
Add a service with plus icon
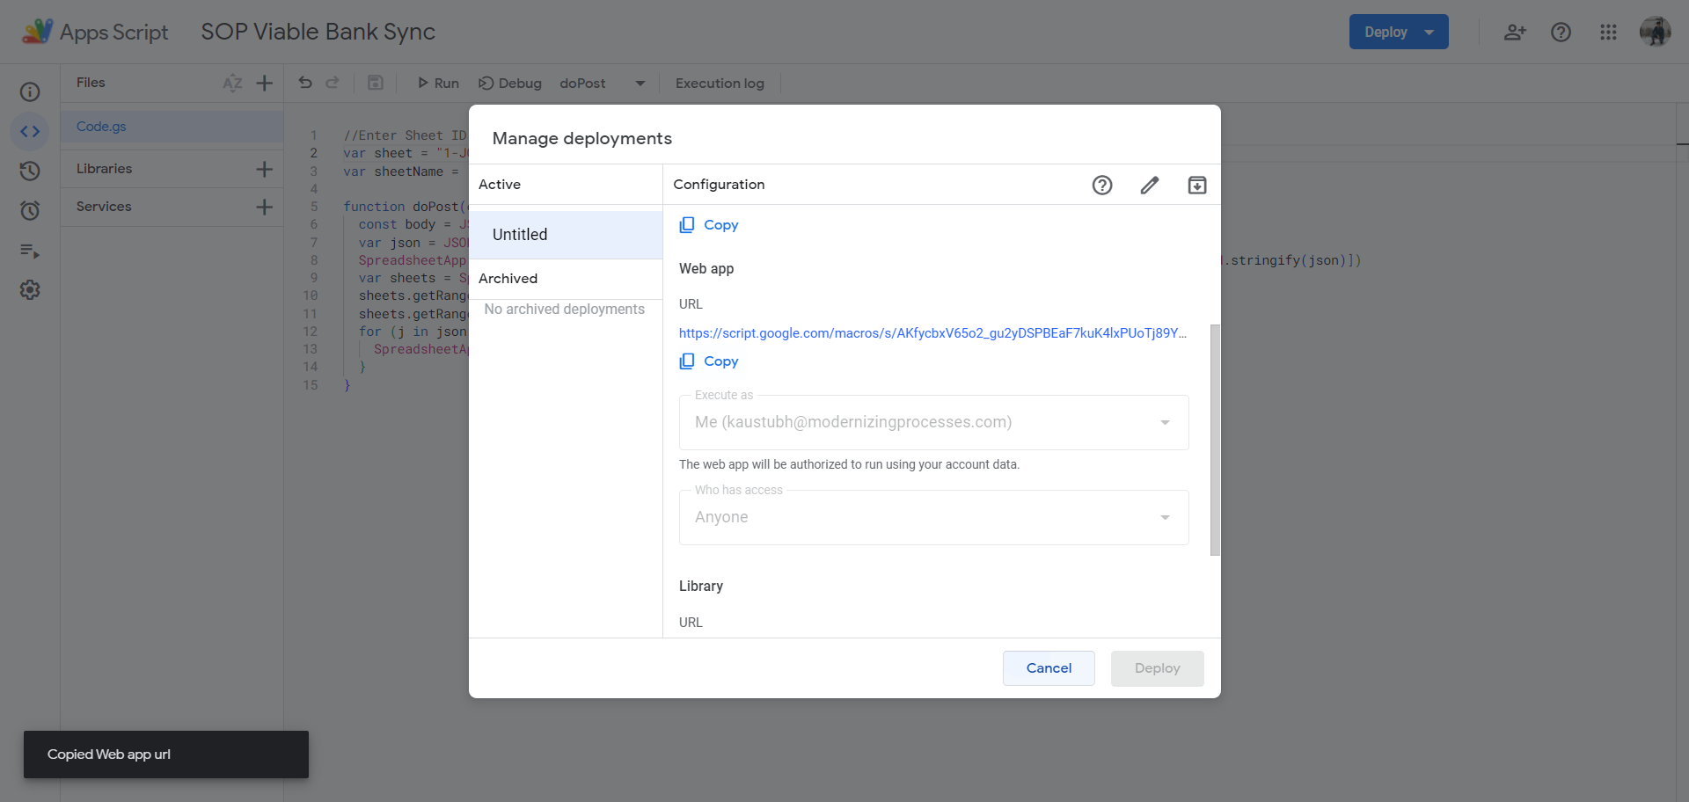click(x=264, y=207)
